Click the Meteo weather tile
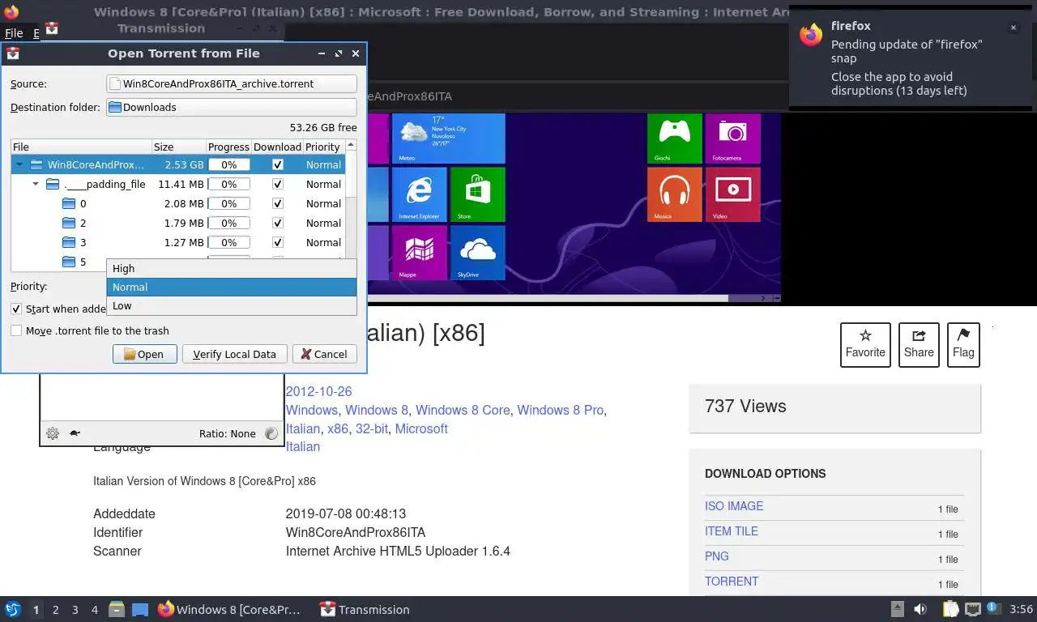Image resolution: width=1037 pixels, height=622 pixels. (448, 138)
